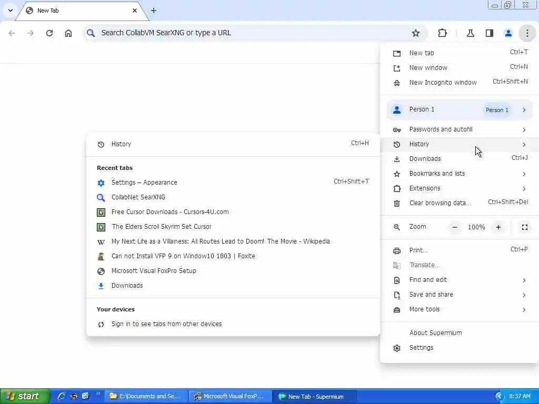Open Downloads entry in recent tabs list
The image size is (539, 404).
click(233, 286)
